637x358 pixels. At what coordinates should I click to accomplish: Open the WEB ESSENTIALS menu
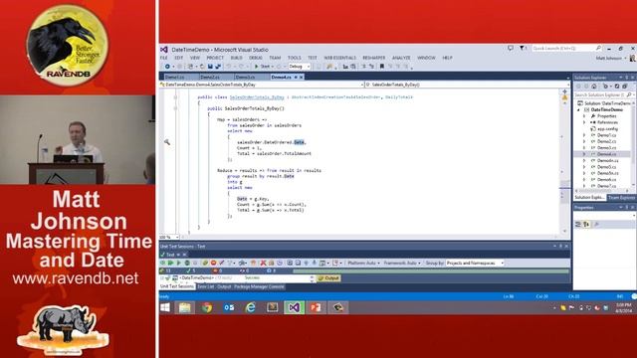tap(340, 58)
